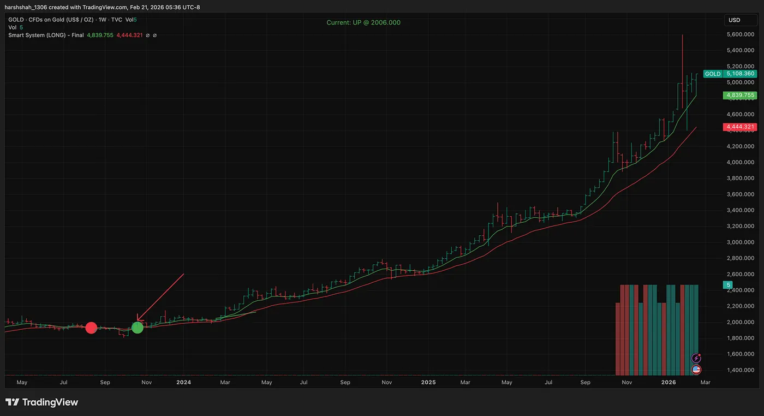Click the TradingView logo at bottom left

pos(42,402)
